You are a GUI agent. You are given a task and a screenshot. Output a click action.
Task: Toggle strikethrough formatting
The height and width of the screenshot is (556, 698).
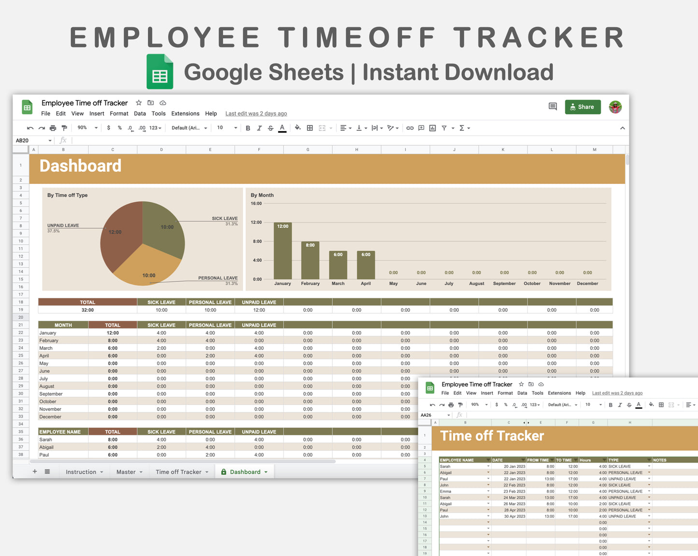pos(271,127)
